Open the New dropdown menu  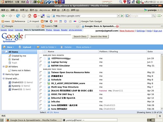pos(9,47)
